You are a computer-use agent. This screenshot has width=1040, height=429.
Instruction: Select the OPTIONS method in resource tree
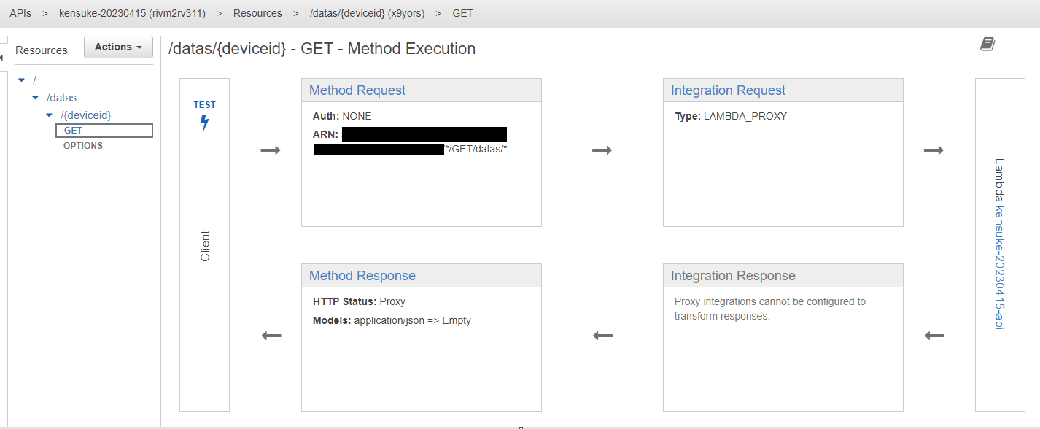point(83,146)
